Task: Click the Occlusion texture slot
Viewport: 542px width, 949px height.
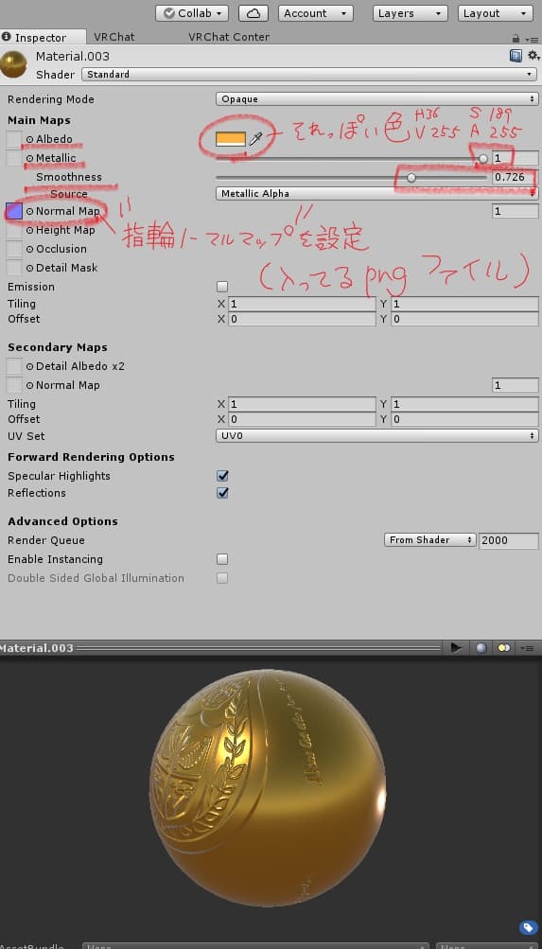Action: coord(14,249)
